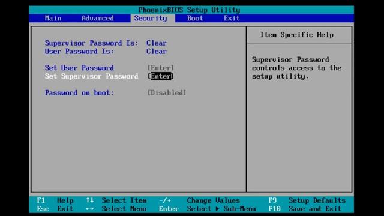This screenshot has width=384, height=216.
Task: Click the Save and Exit hint text
Action: [315, 209]
